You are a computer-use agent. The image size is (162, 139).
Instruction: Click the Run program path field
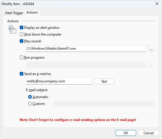(x=86, y=65)
